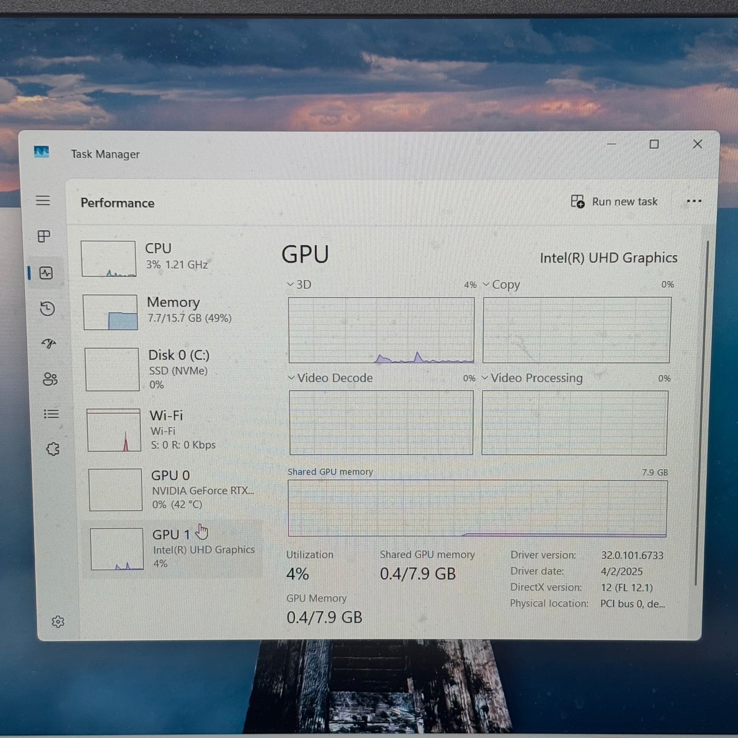
Task: Select the Performance page icon
Action: tap(46, 273)
